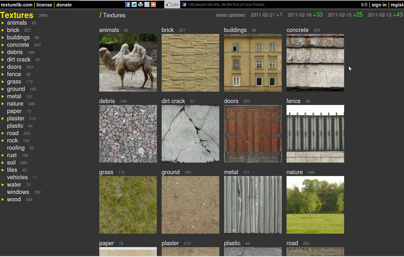Select the rust label in the sidebar

[12, 155]
